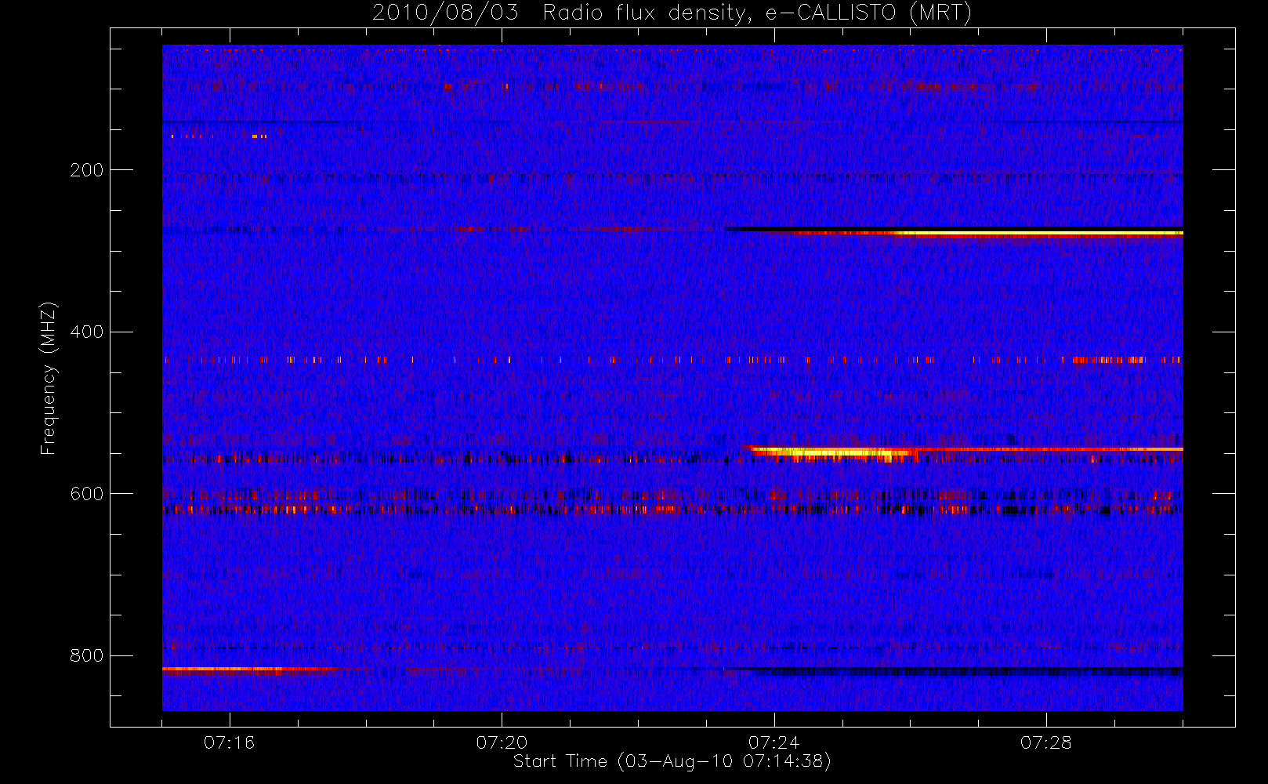Select the 200 frequency tick label
The image size is (1268, 784).
coord(86,170)
